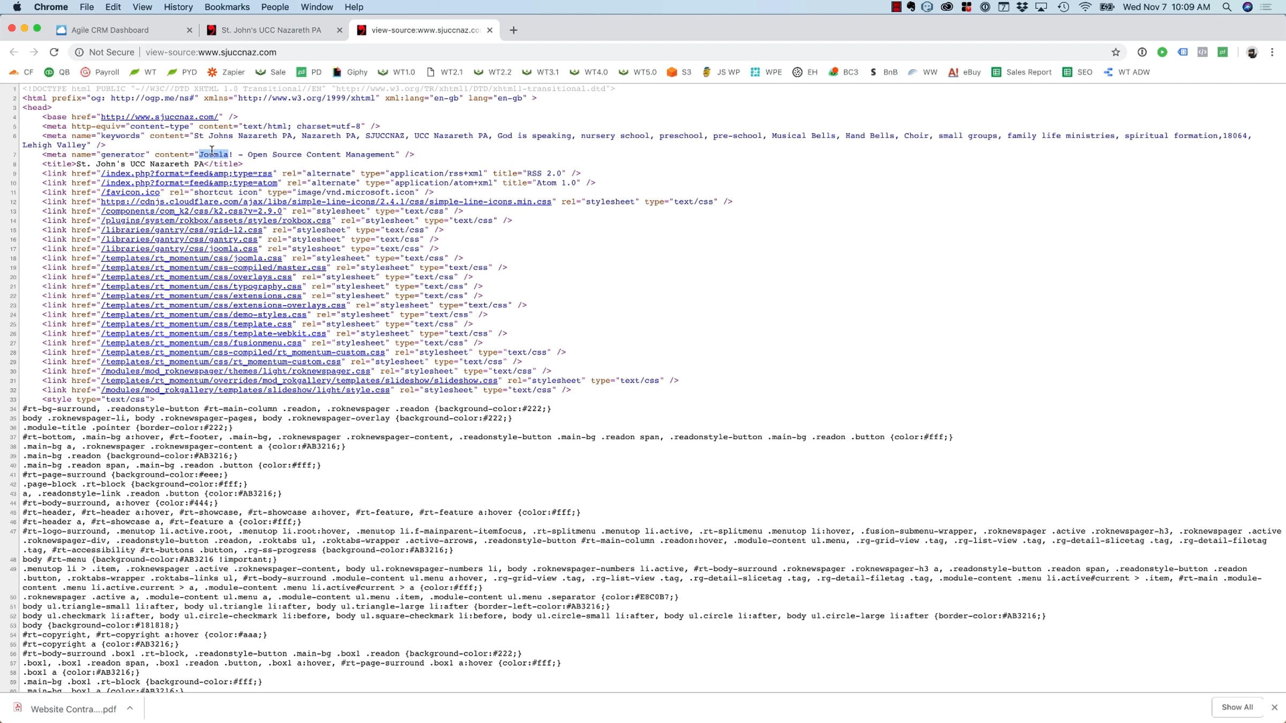Switch to Agile CRM Dashboard tab
1286x723 pixels.
tap(110, 30)
